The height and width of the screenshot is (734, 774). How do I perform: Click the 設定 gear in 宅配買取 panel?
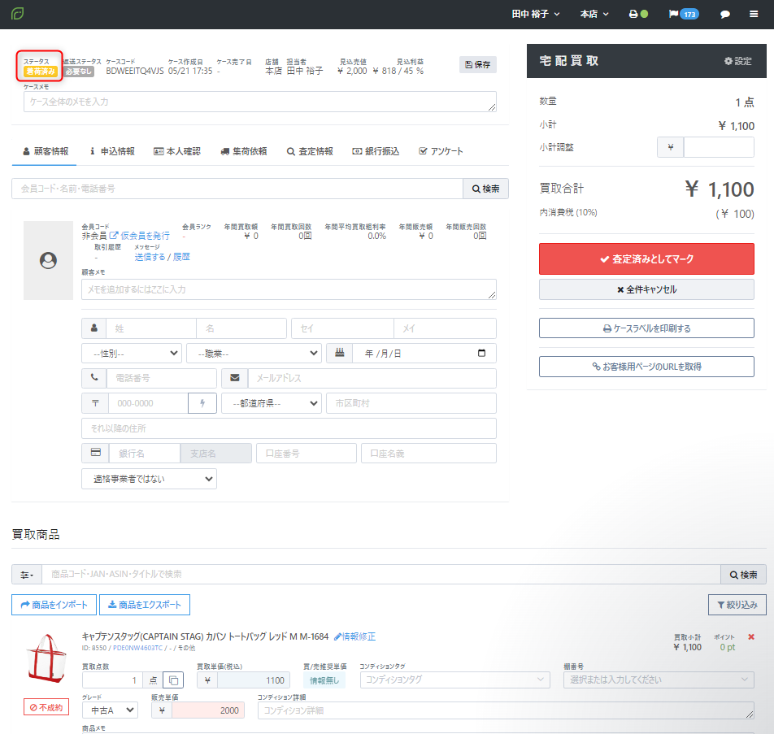tap(737, 61)
